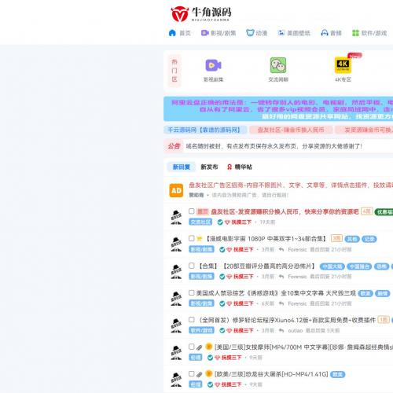Click the 软件/游戏 grid icon
Screen dimensions: 393x393
tap(355, 33)
